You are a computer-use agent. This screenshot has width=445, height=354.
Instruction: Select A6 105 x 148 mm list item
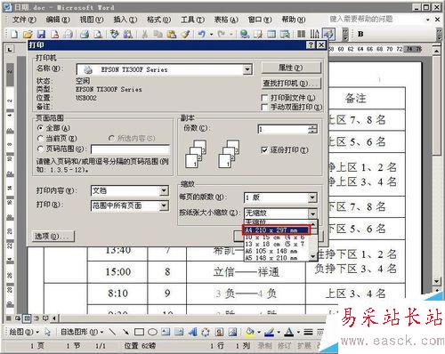click(x=277, y=251)
